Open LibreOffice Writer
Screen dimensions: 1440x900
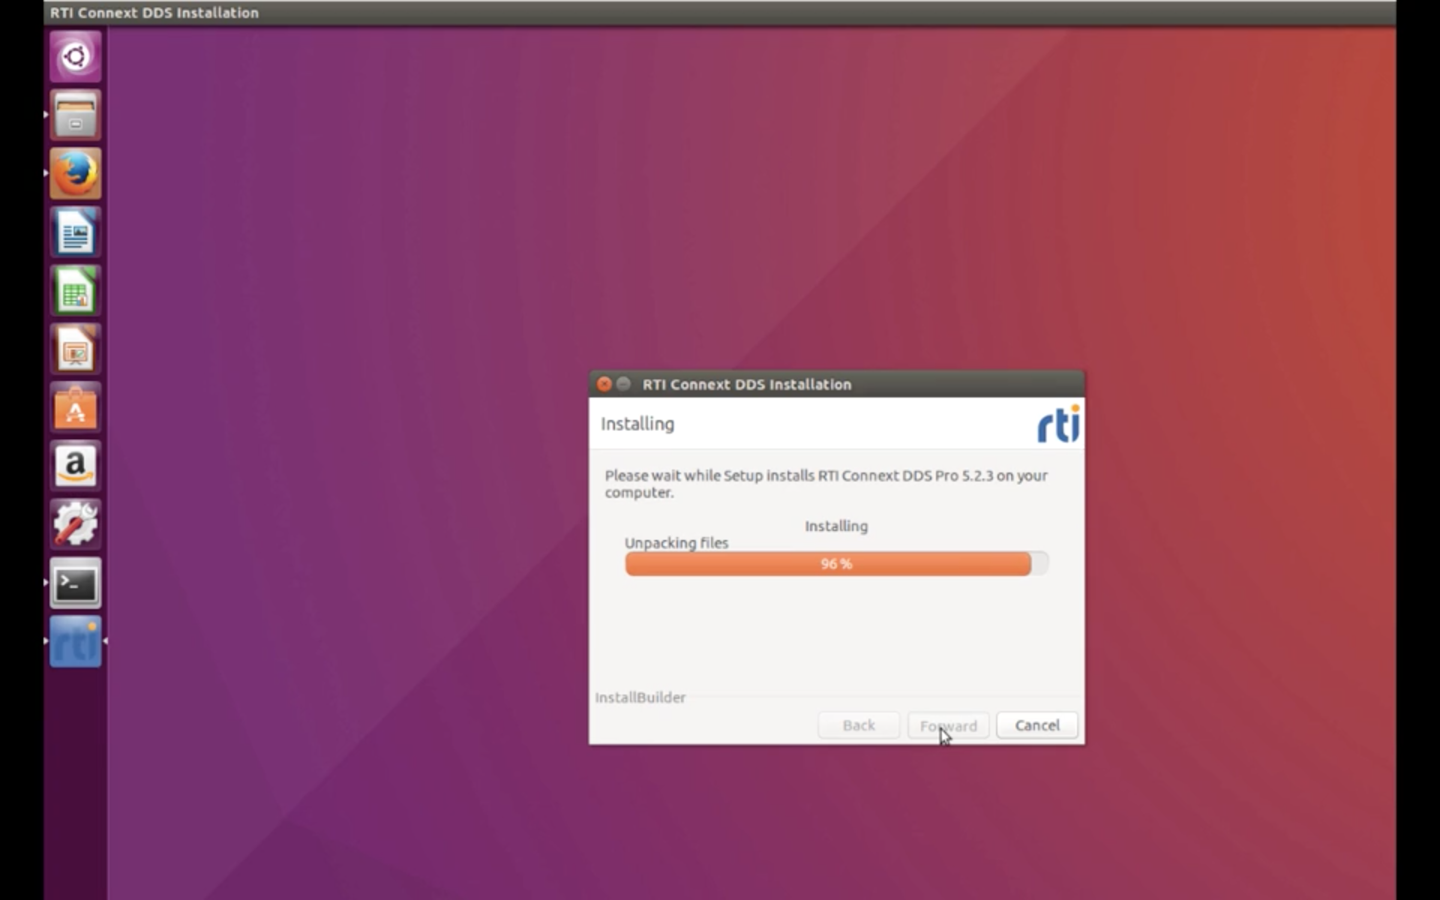[74, 232]
